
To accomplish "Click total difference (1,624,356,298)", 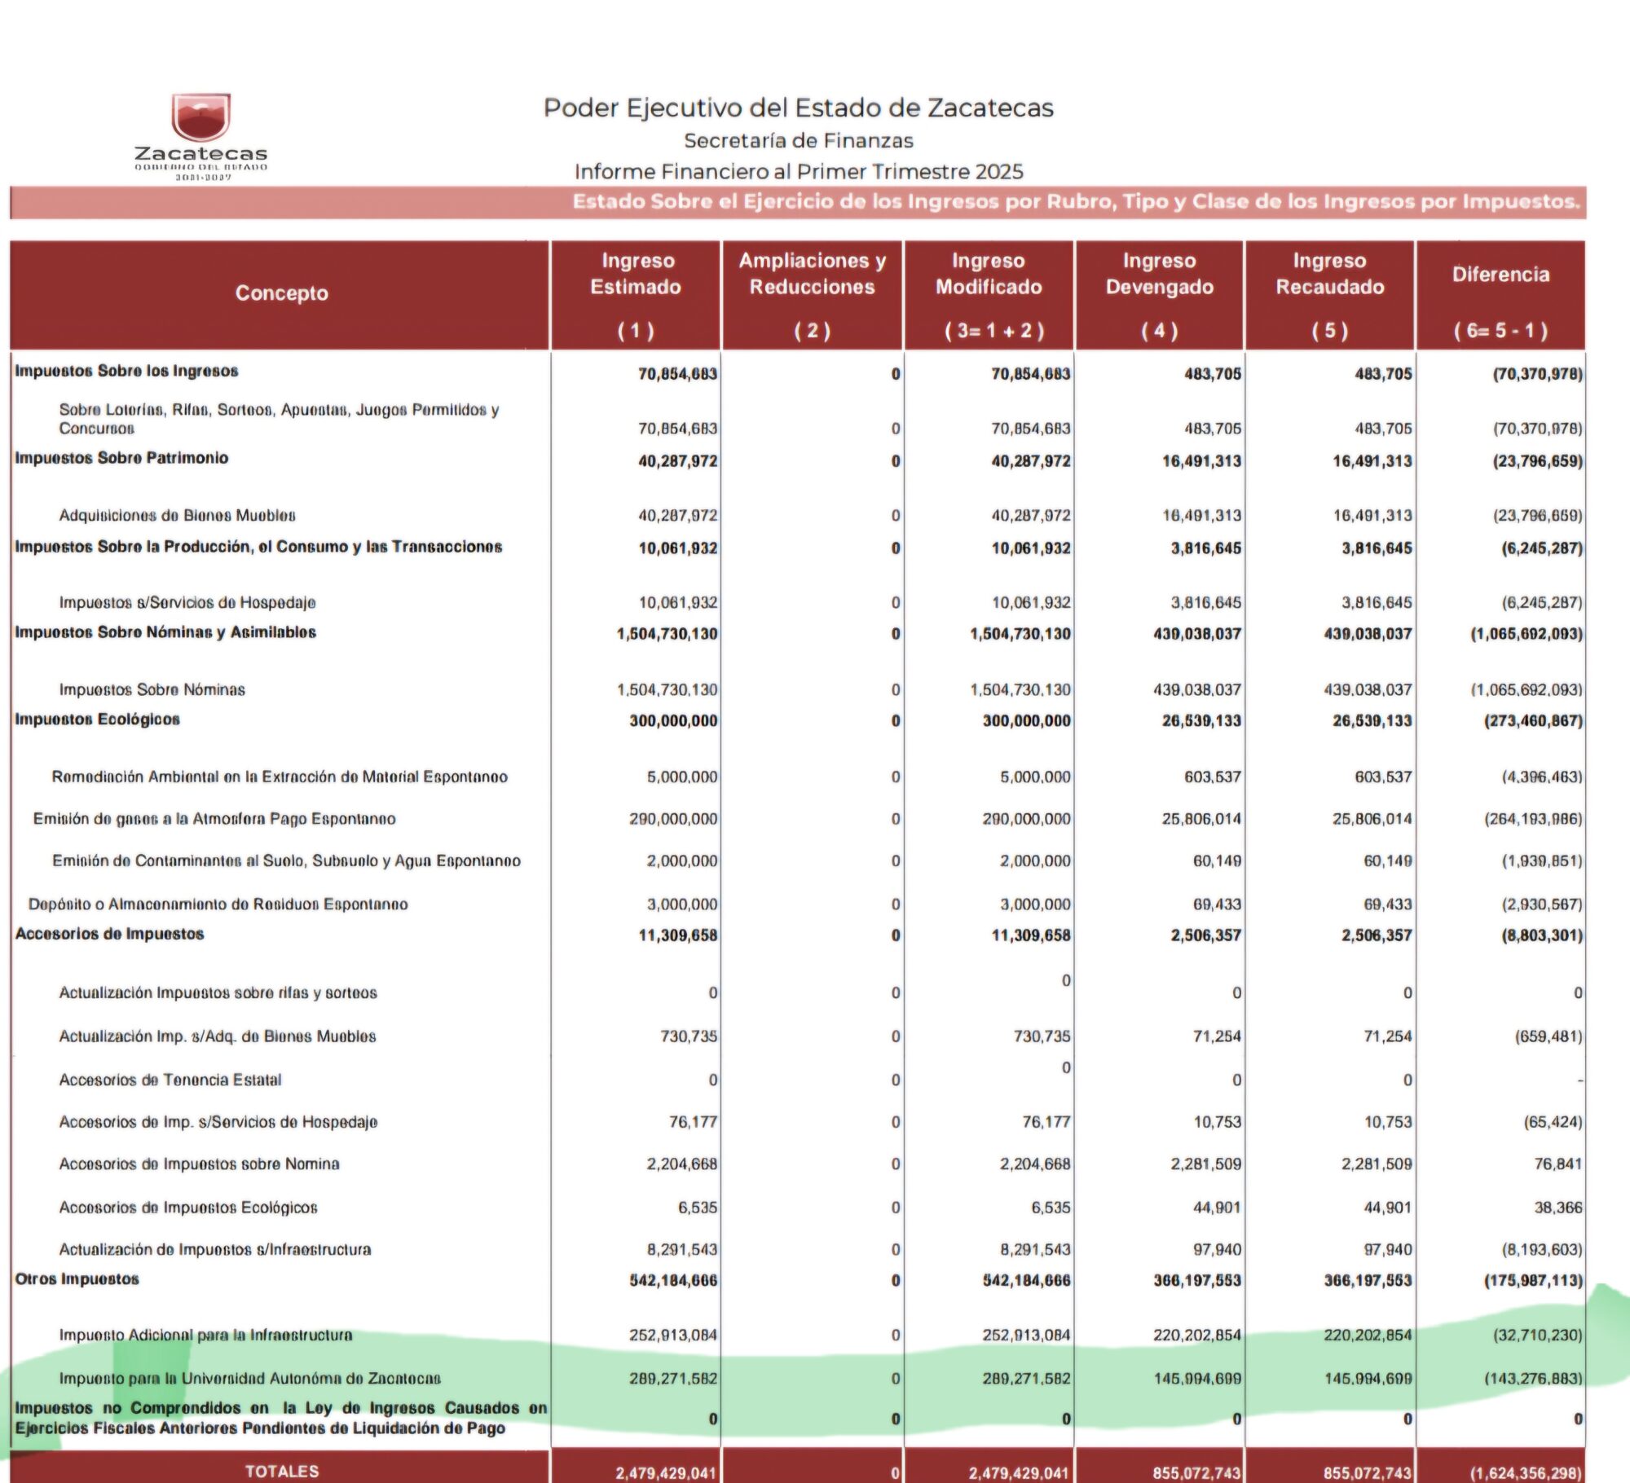I will [x=1526, y=1473].
